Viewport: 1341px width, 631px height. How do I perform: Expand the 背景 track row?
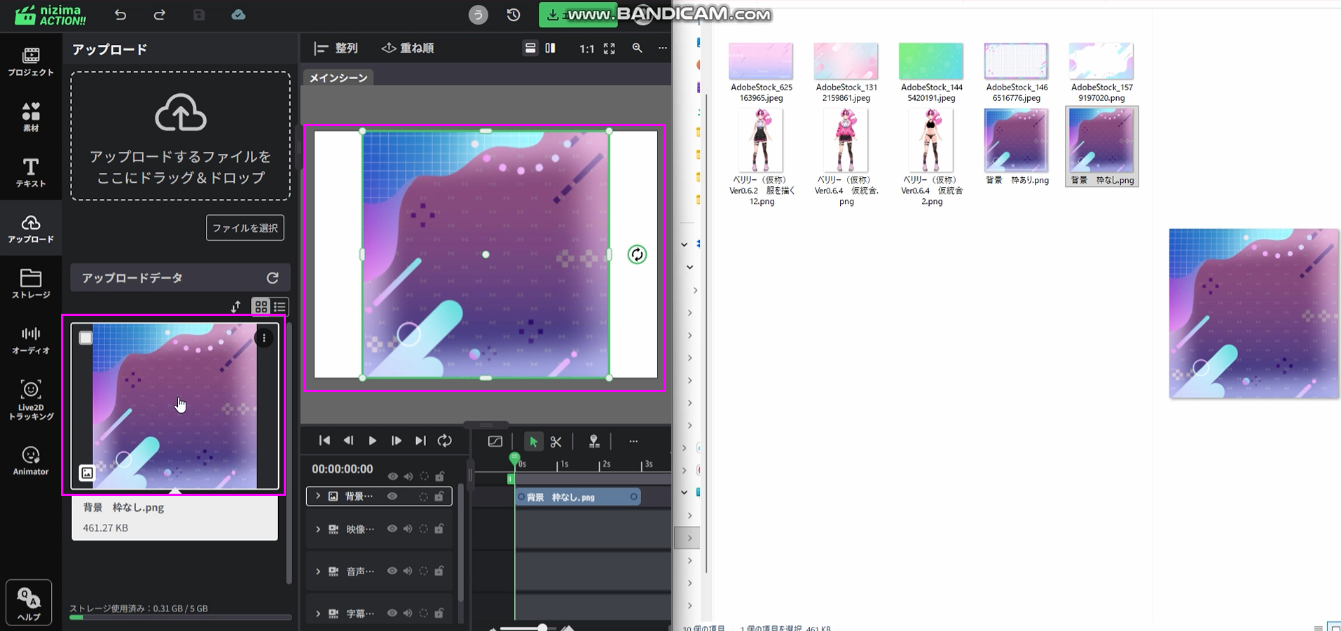pyautogui.click(x=318, y=497)
